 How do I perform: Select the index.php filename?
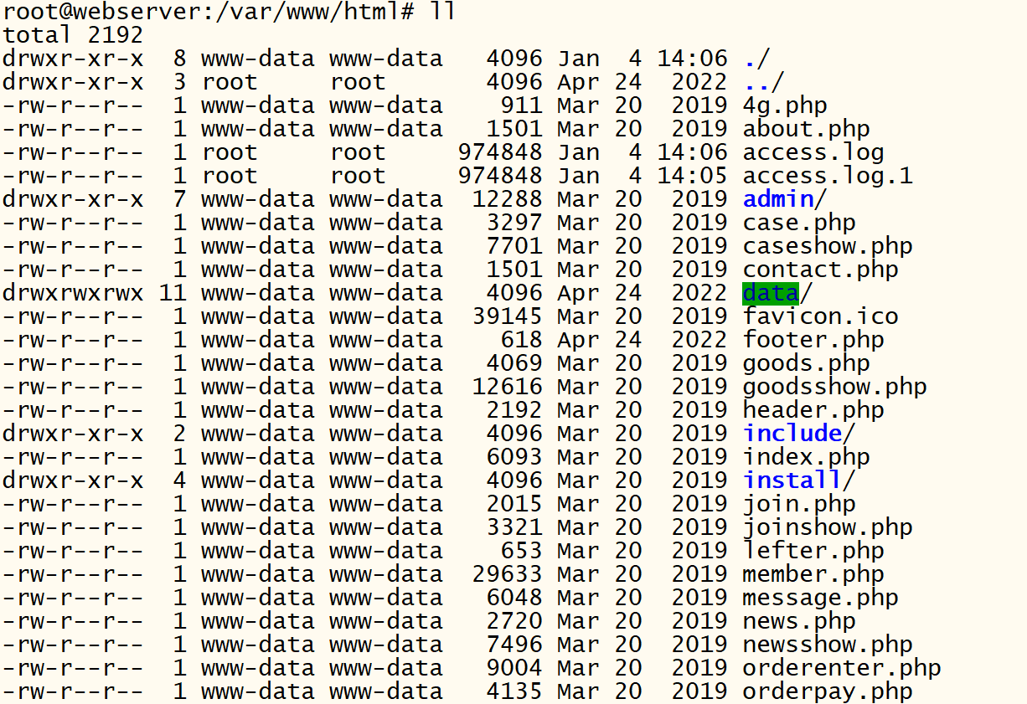(806, 457)
